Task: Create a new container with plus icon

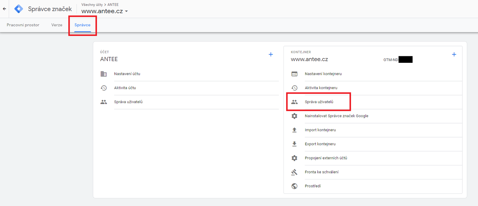Action: [x=454, y=54]
